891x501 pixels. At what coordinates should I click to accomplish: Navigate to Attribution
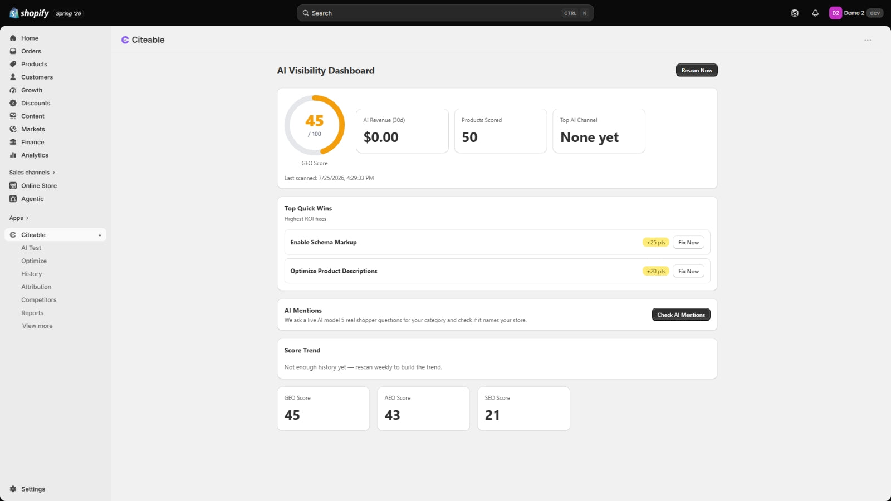(x=36, y=287)
